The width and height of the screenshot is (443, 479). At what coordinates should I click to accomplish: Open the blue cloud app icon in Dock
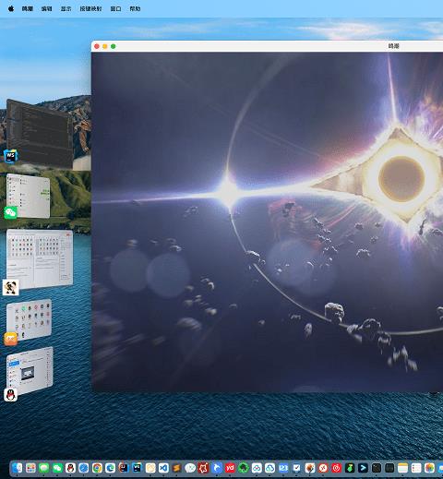point(269,468)
